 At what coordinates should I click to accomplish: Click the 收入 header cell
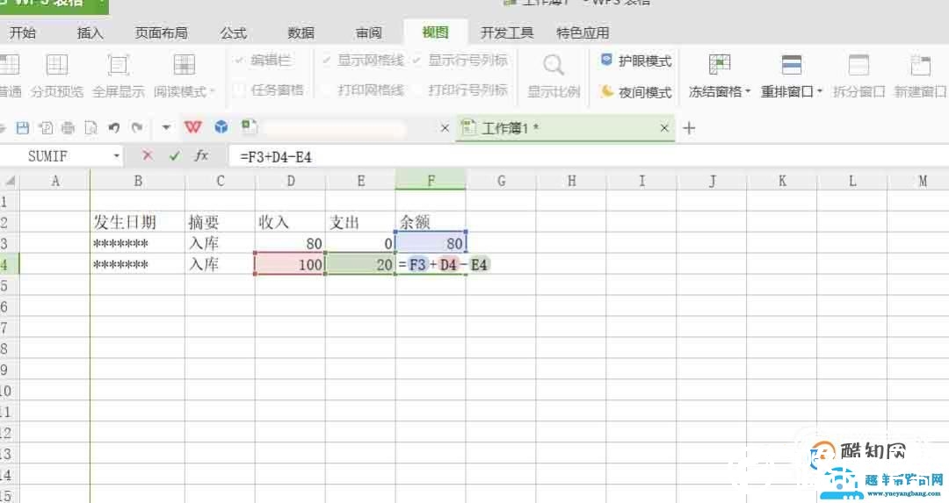[291, 222]
